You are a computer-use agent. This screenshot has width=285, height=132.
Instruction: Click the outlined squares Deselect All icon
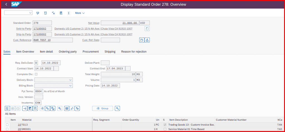point(35,108)
